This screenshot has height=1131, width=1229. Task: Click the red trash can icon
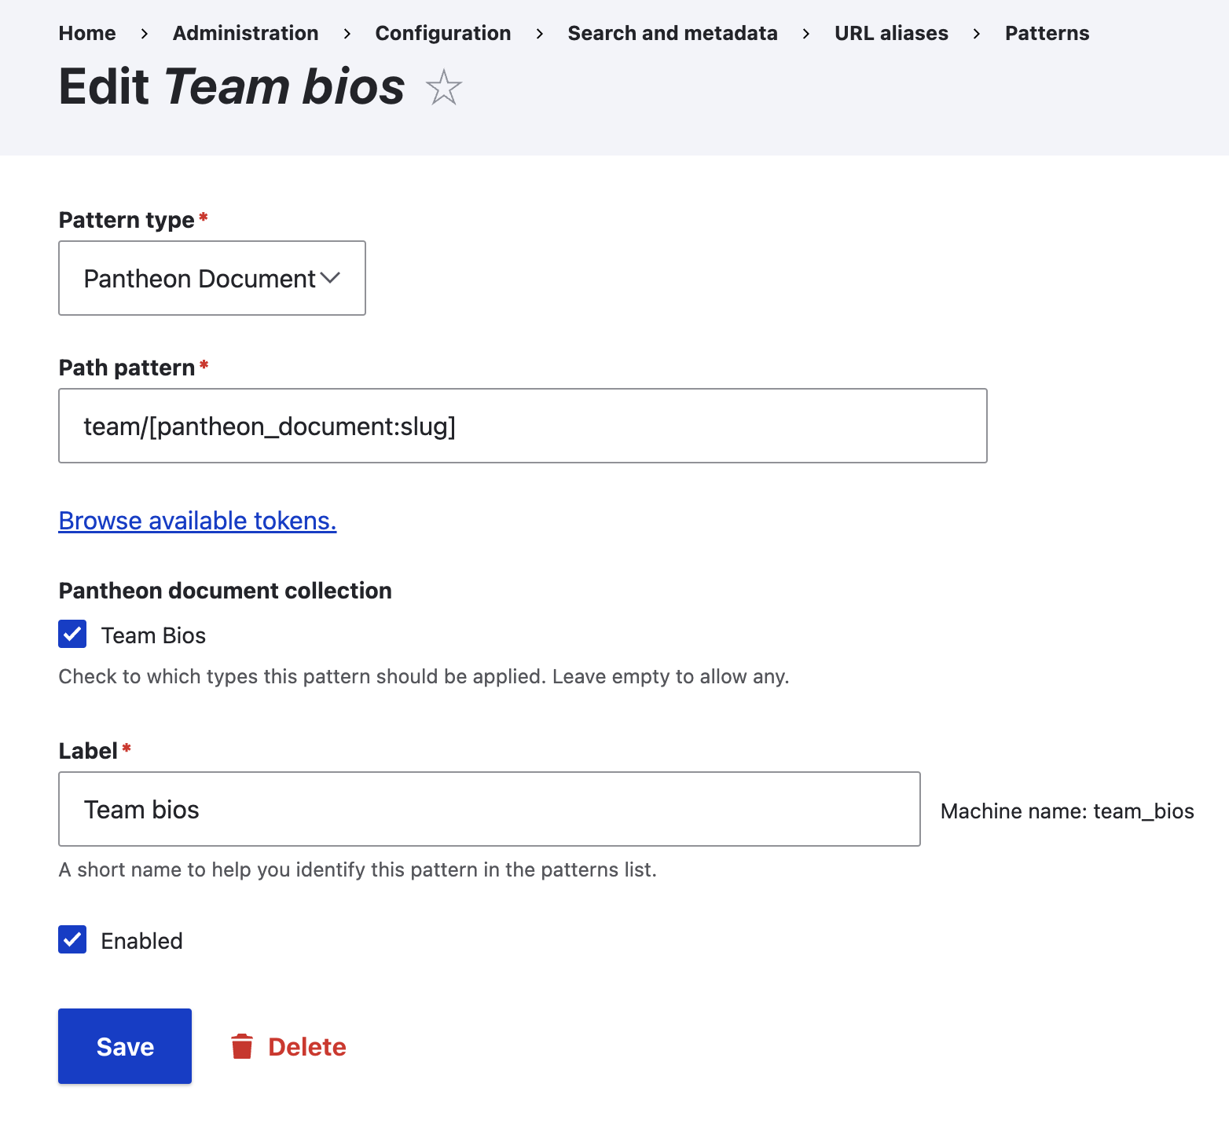[242, 1046]
